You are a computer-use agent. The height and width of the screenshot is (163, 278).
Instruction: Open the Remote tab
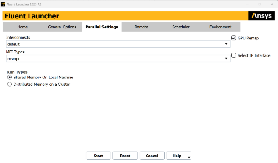(x=141, y=27)
